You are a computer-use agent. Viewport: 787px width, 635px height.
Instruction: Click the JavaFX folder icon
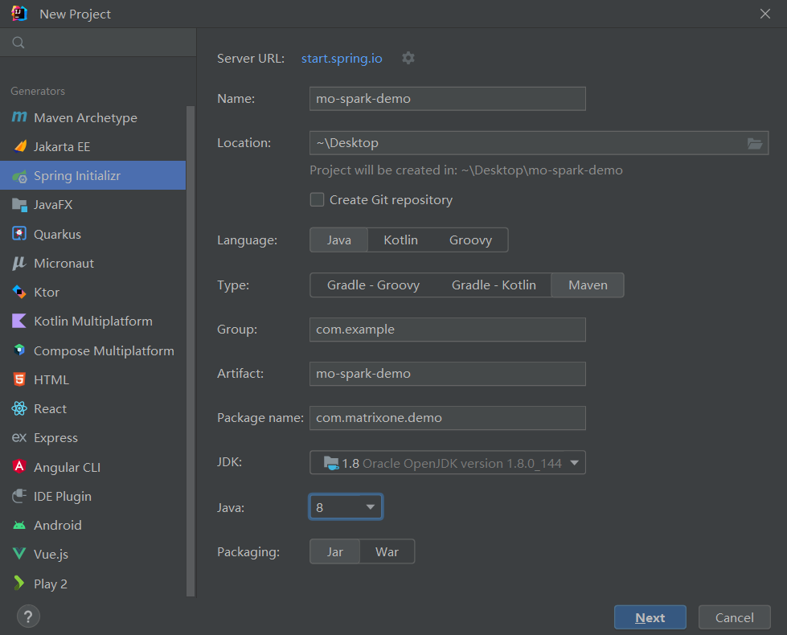[19, 205]
